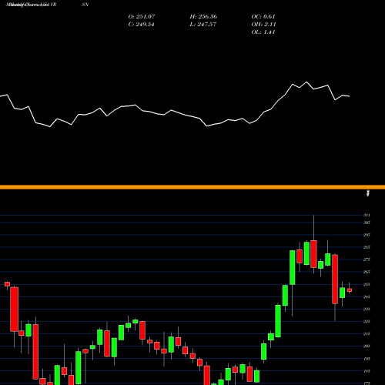
Task: Click the open value O: 251.07
Action: point(142,17)
